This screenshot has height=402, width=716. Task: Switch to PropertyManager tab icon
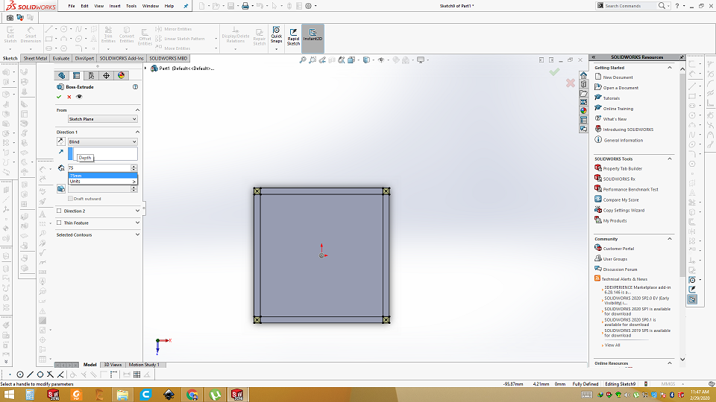76,76
